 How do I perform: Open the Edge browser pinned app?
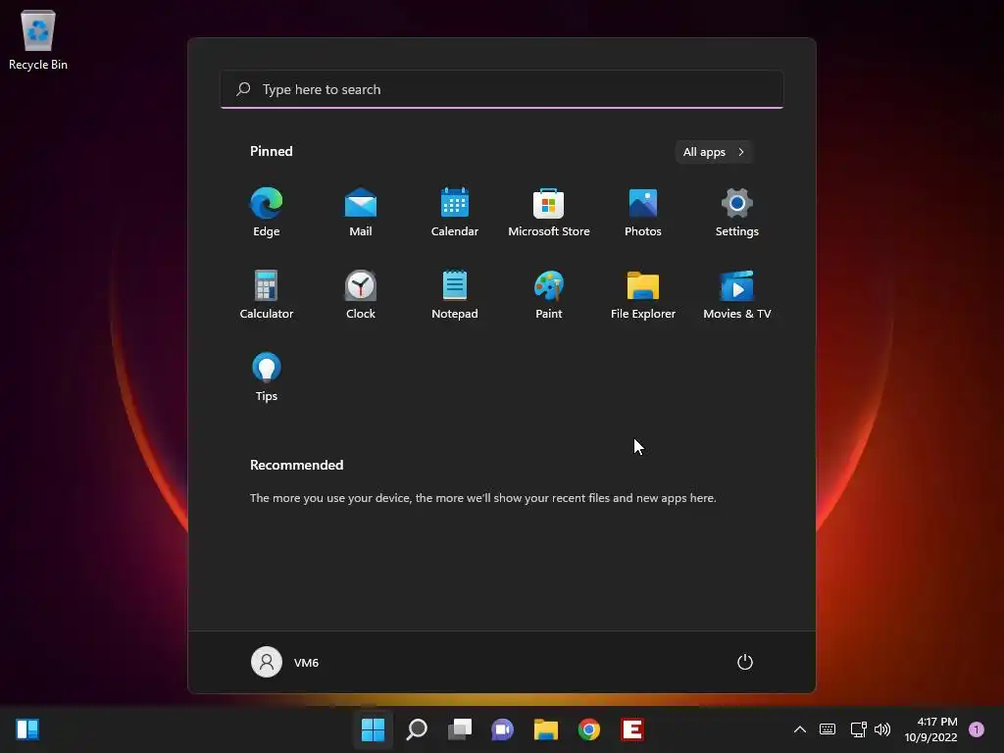click(267, 213)
